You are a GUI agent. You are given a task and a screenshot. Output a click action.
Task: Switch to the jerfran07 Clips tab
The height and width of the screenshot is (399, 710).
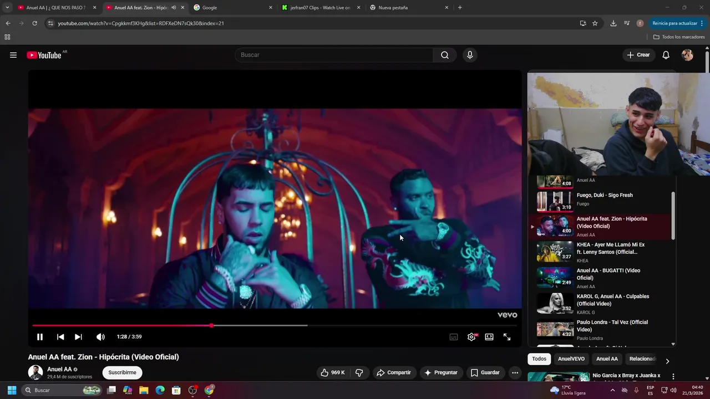coord(321,8)
